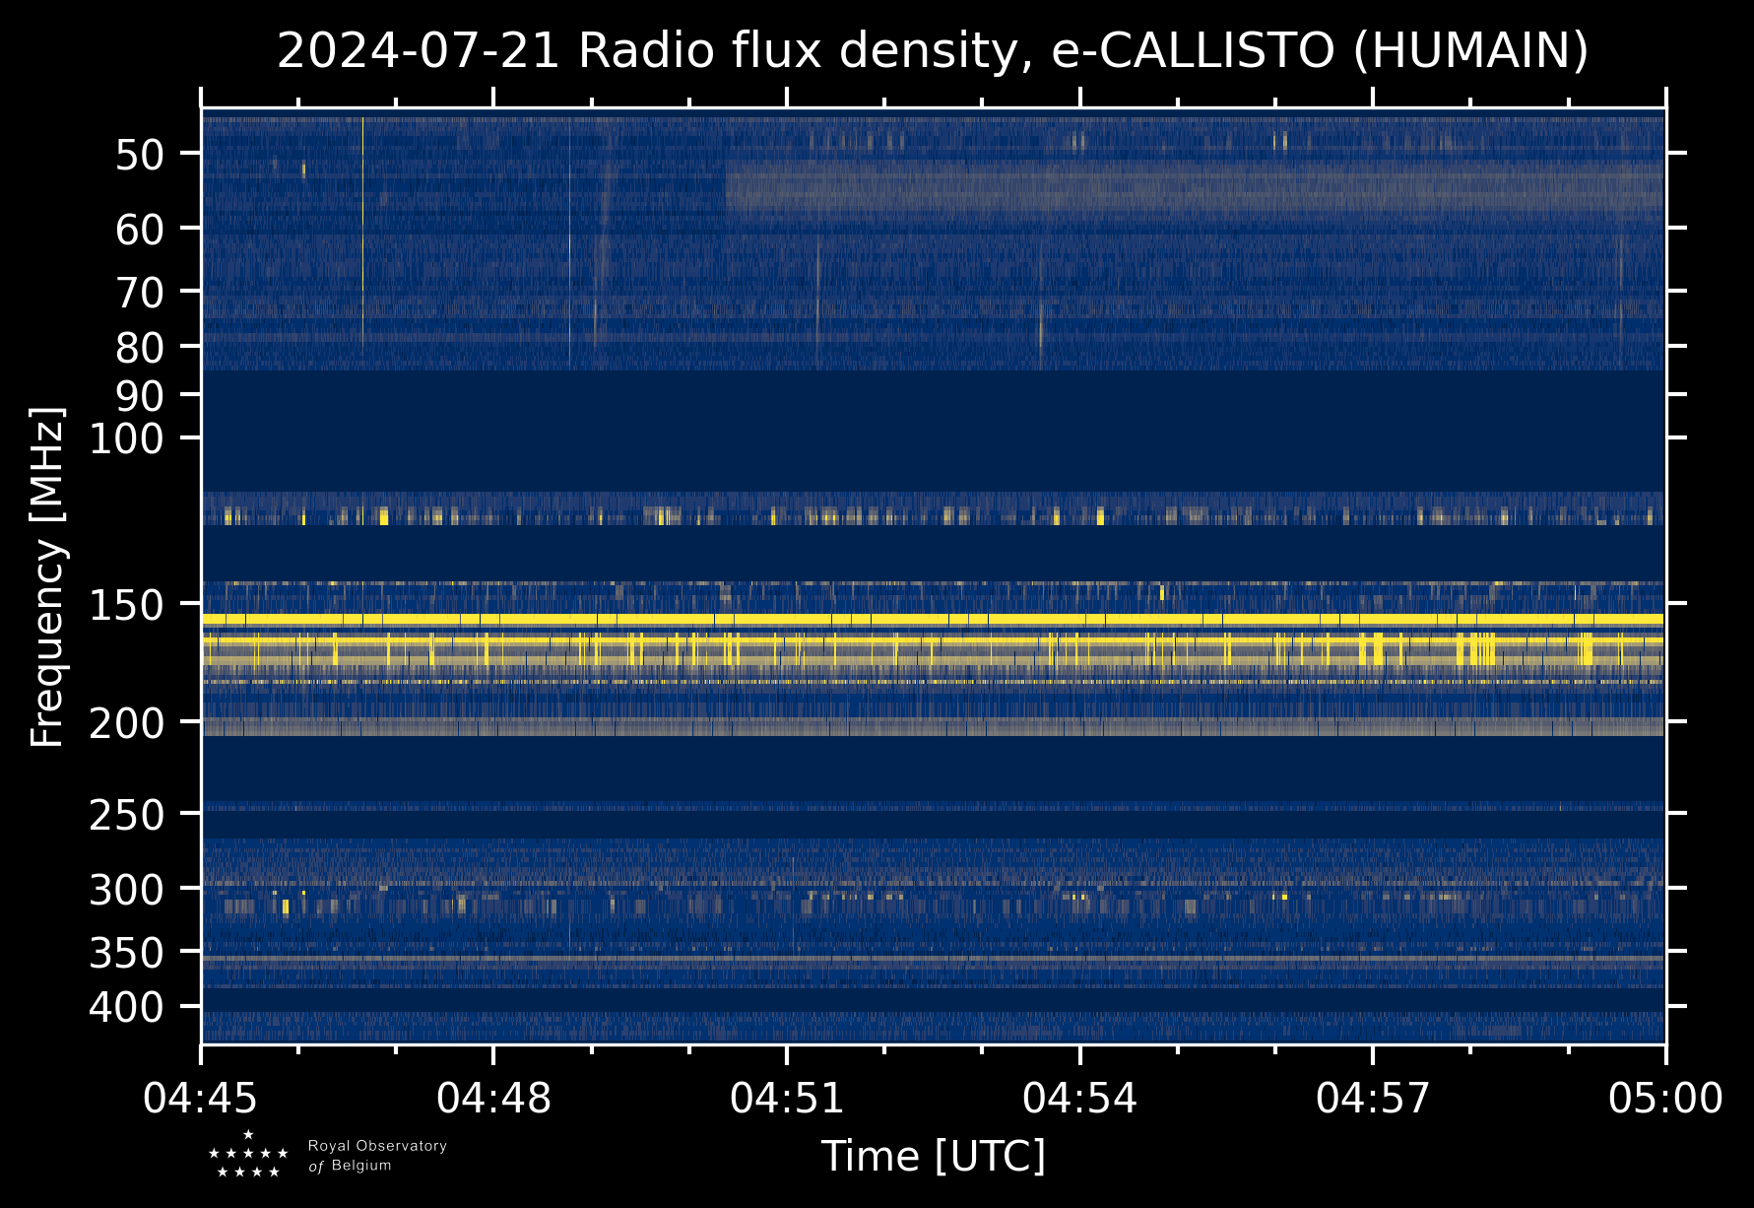Click the 04:45 time tick label
Viewport: 1754px width, 1208px height.
(201, 1098)
